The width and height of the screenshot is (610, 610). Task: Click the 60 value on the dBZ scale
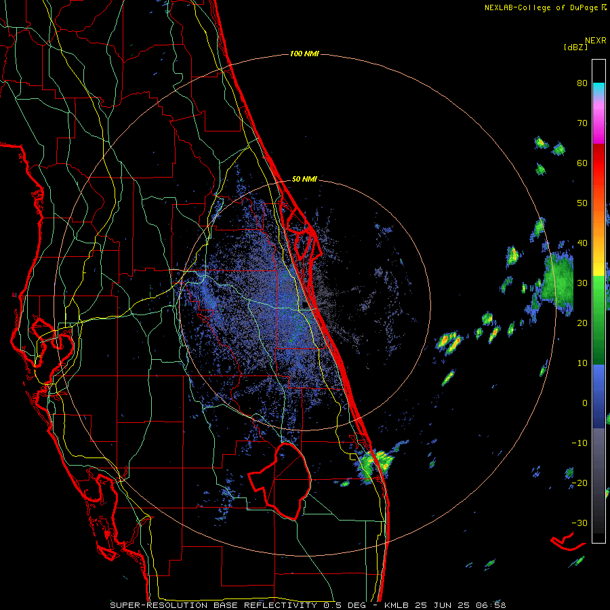582,163
